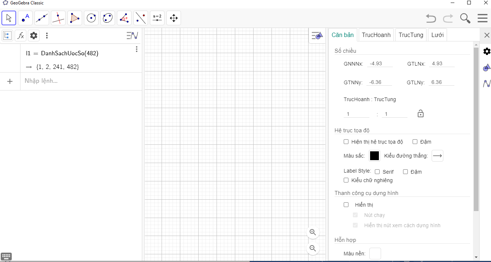Select the Point tool
The image size is (491, 262).
tap(25, 18)
